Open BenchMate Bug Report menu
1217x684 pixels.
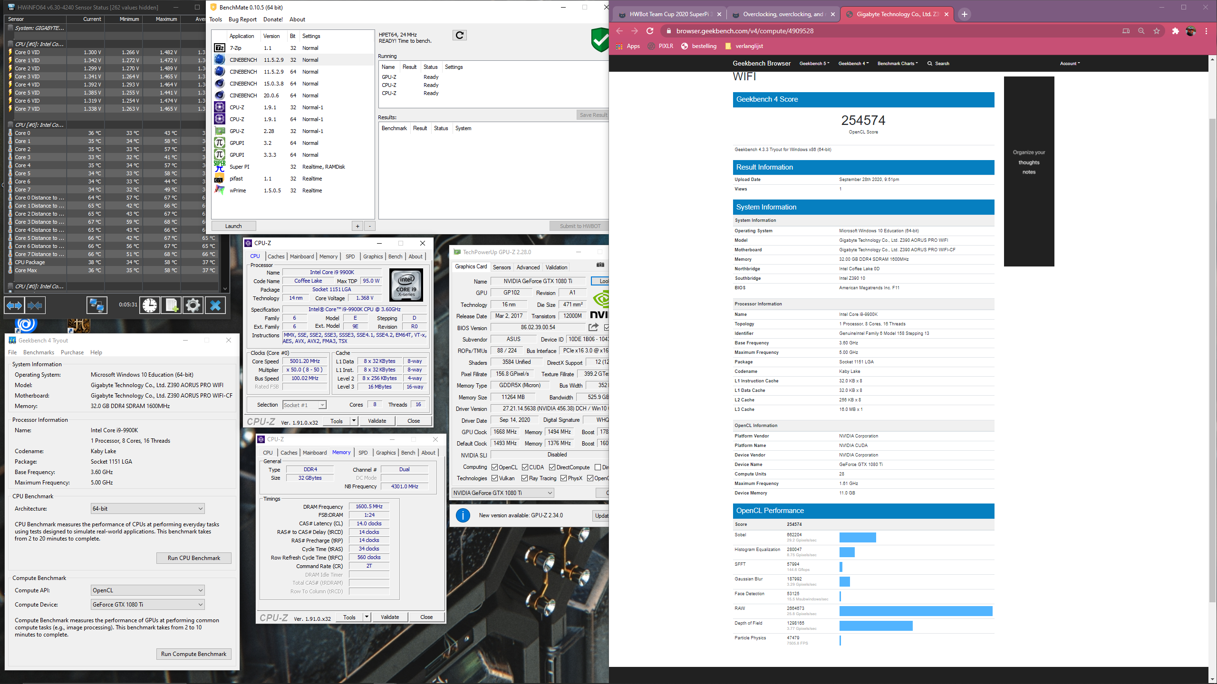click(x=242, y=19)
